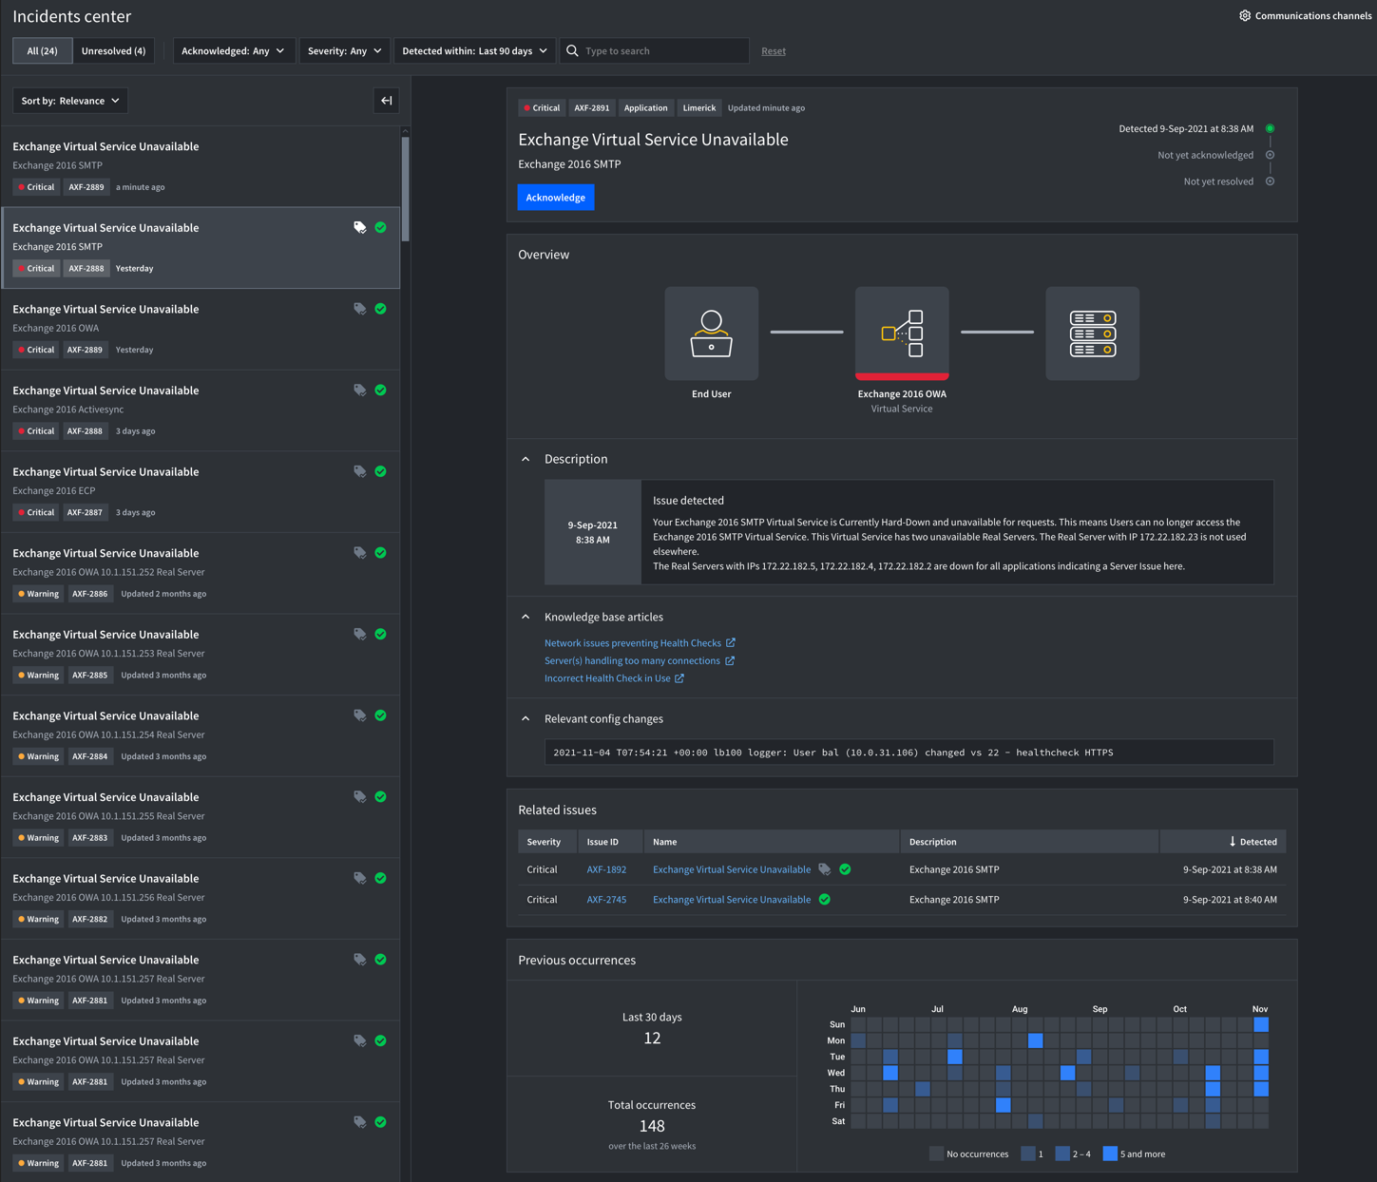Click the Acknowledge button
The height and width of the screenshot is (1182, 1377).
556,198
